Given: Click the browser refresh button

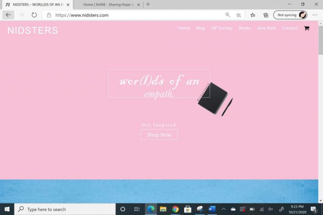Looking at the screenshot, I should 34,15.
